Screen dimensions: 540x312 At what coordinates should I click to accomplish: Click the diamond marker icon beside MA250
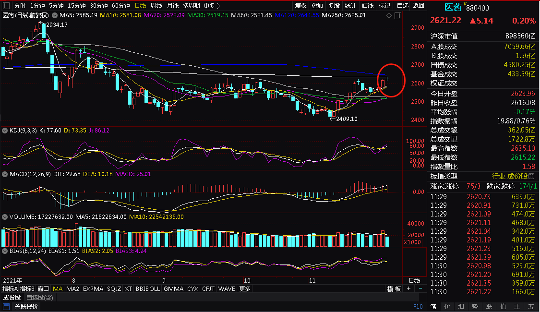pos(389,15)
